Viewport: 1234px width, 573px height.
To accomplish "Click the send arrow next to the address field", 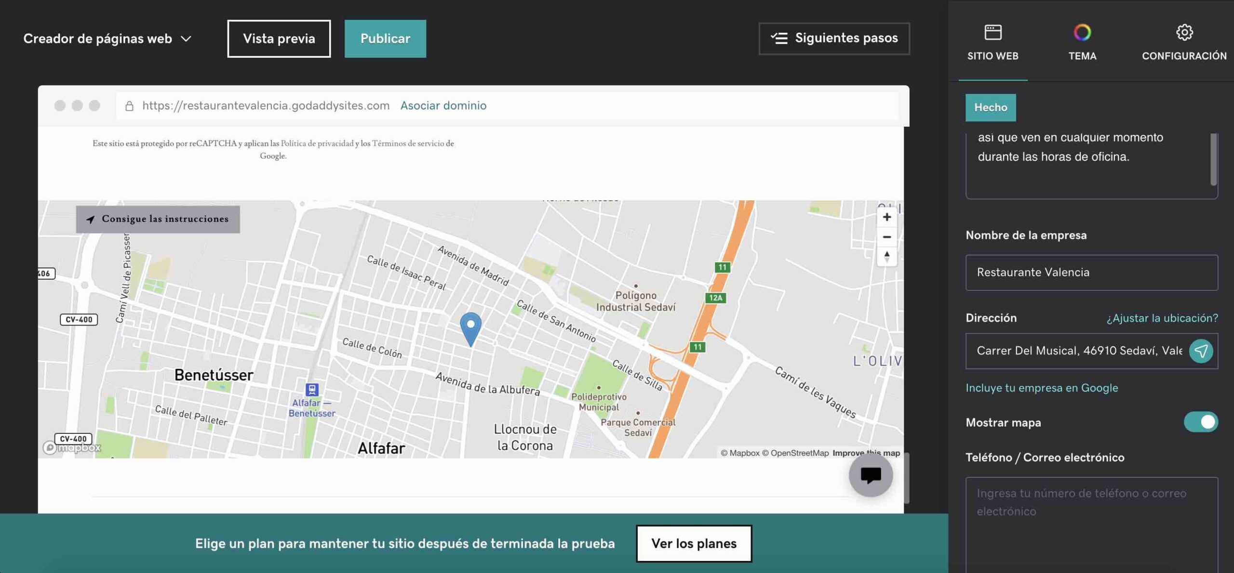I will pos(1201,351).
